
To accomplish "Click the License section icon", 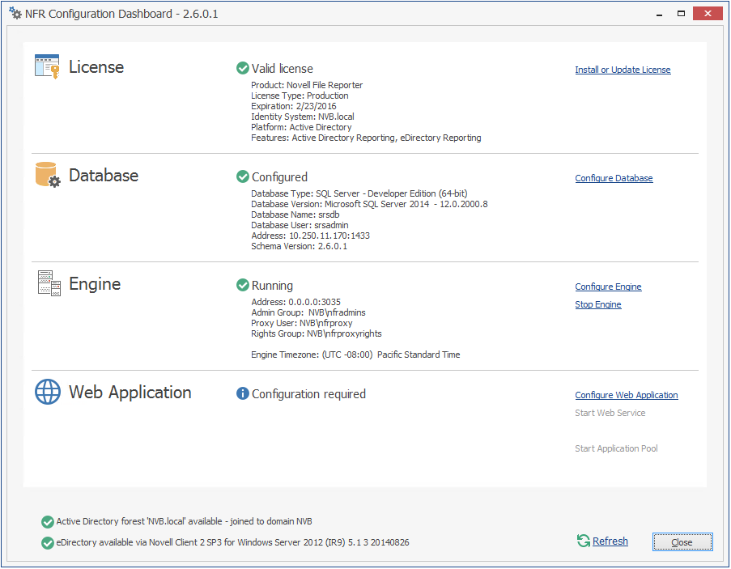I will click(47, 66).
